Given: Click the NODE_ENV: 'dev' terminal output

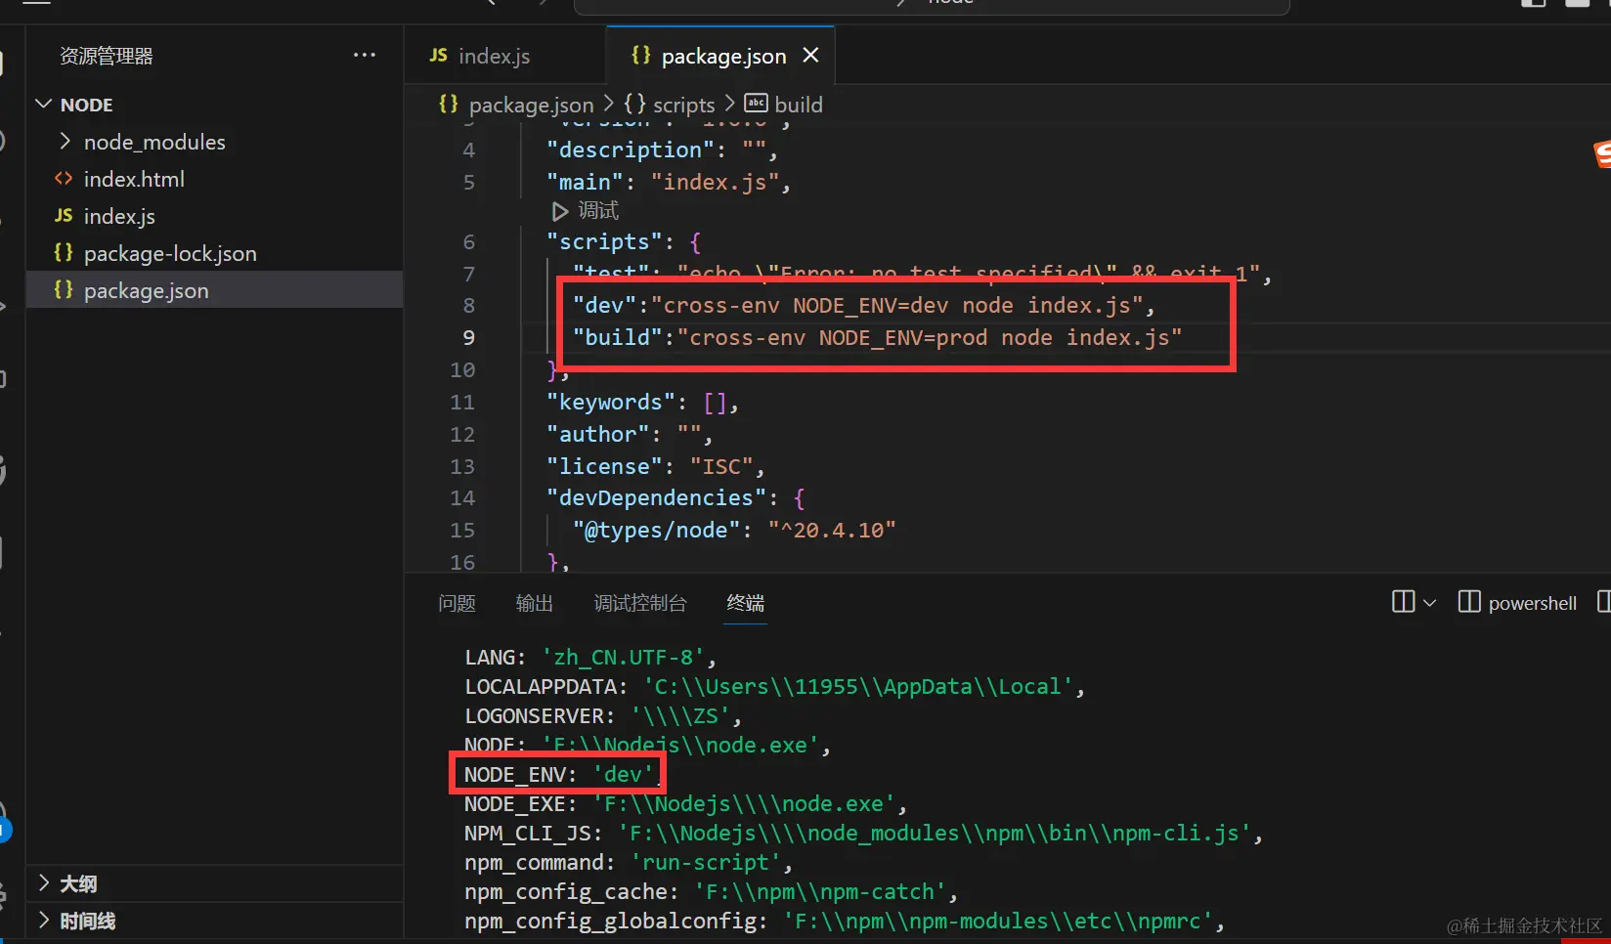Looking at the screenshot, I should 558,775.
